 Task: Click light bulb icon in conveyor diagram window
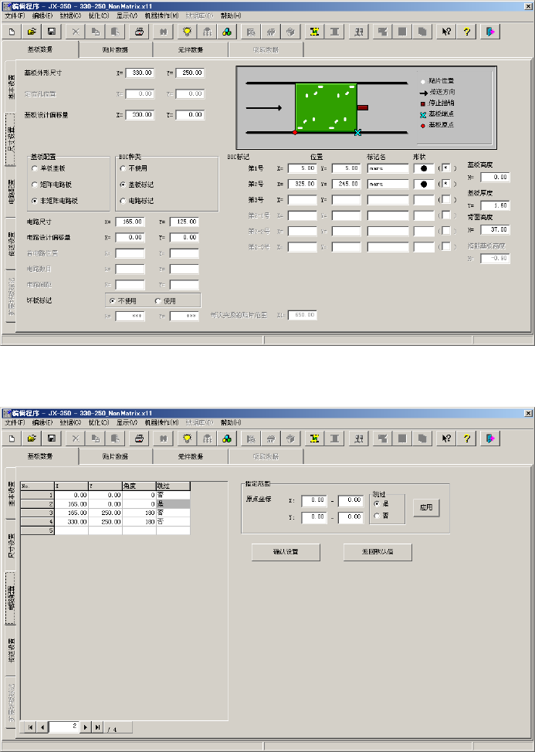(x=187, y=32)
